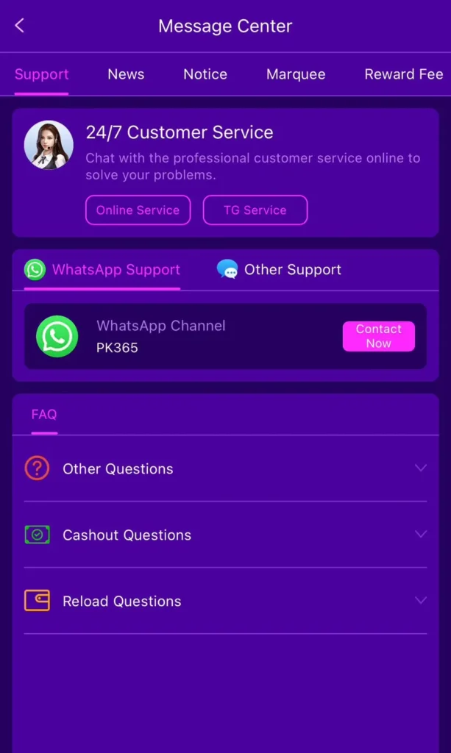Open the Notice tab
The image size is (451, 753).
click(x=205, y=74)
